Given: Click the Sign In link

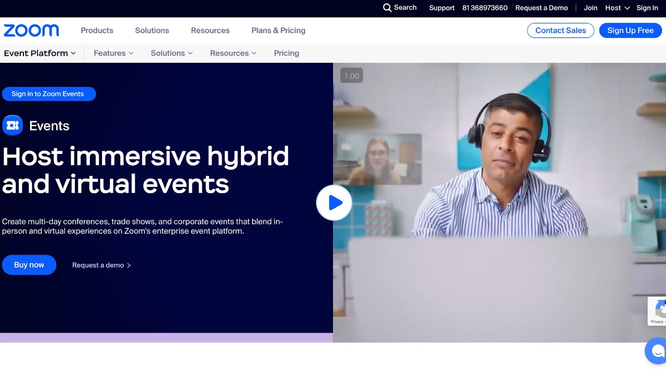Looking at the screenshot, I should tap(647, 8).
